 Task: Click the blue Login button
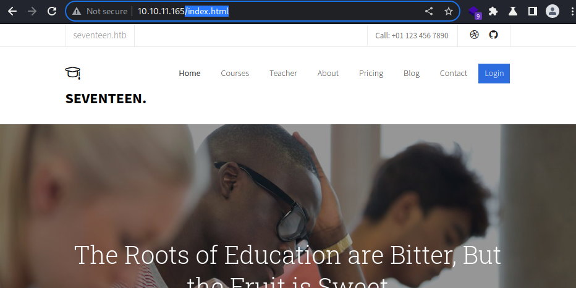coord(494,74)
